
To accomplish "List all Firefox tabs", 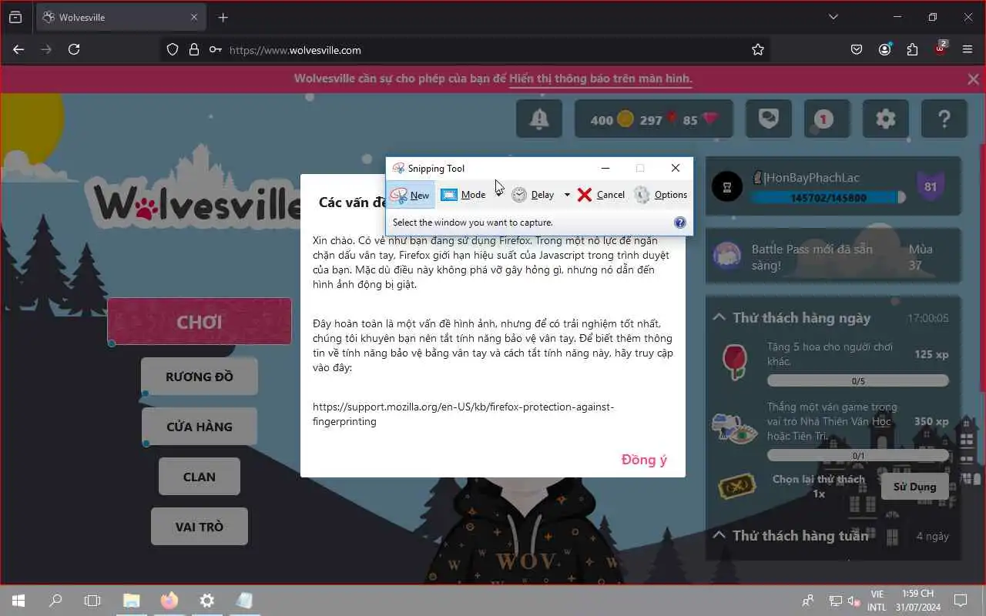I will click(833, 17).
